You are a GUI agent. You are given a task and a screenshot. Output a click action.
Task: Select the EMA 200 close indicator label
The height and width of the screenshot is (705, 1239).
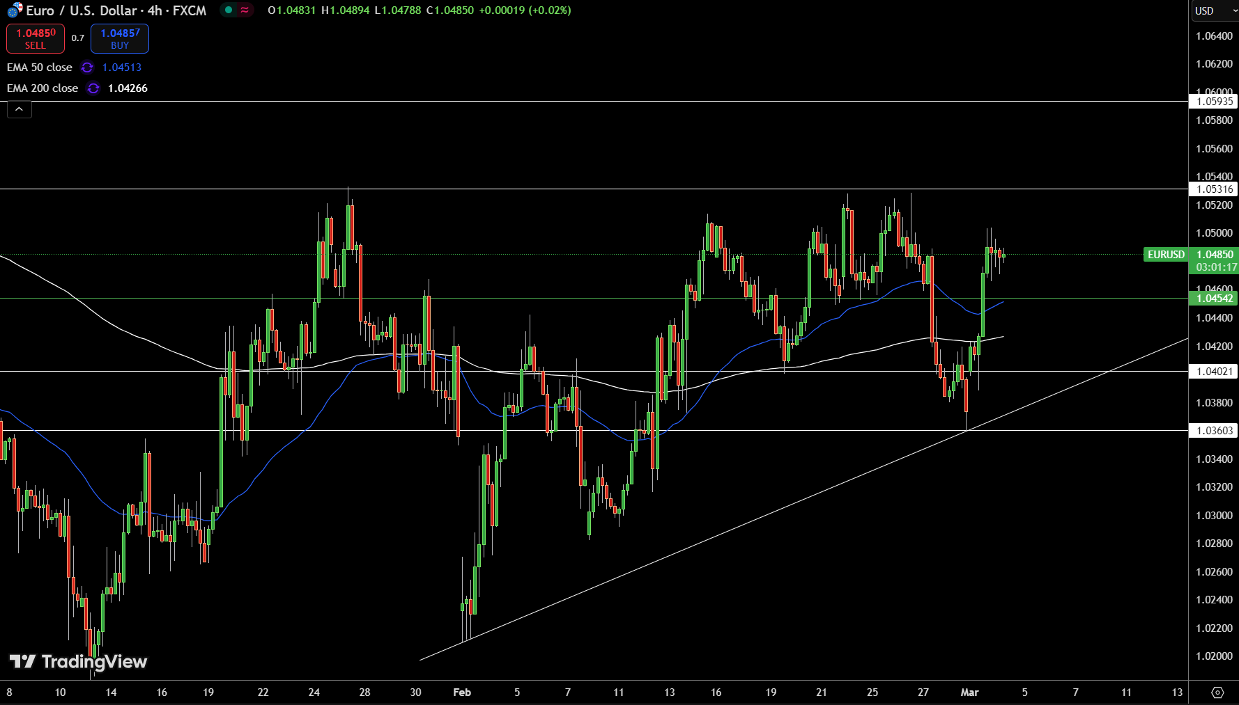pyautogui.click(x=43, y=88)
